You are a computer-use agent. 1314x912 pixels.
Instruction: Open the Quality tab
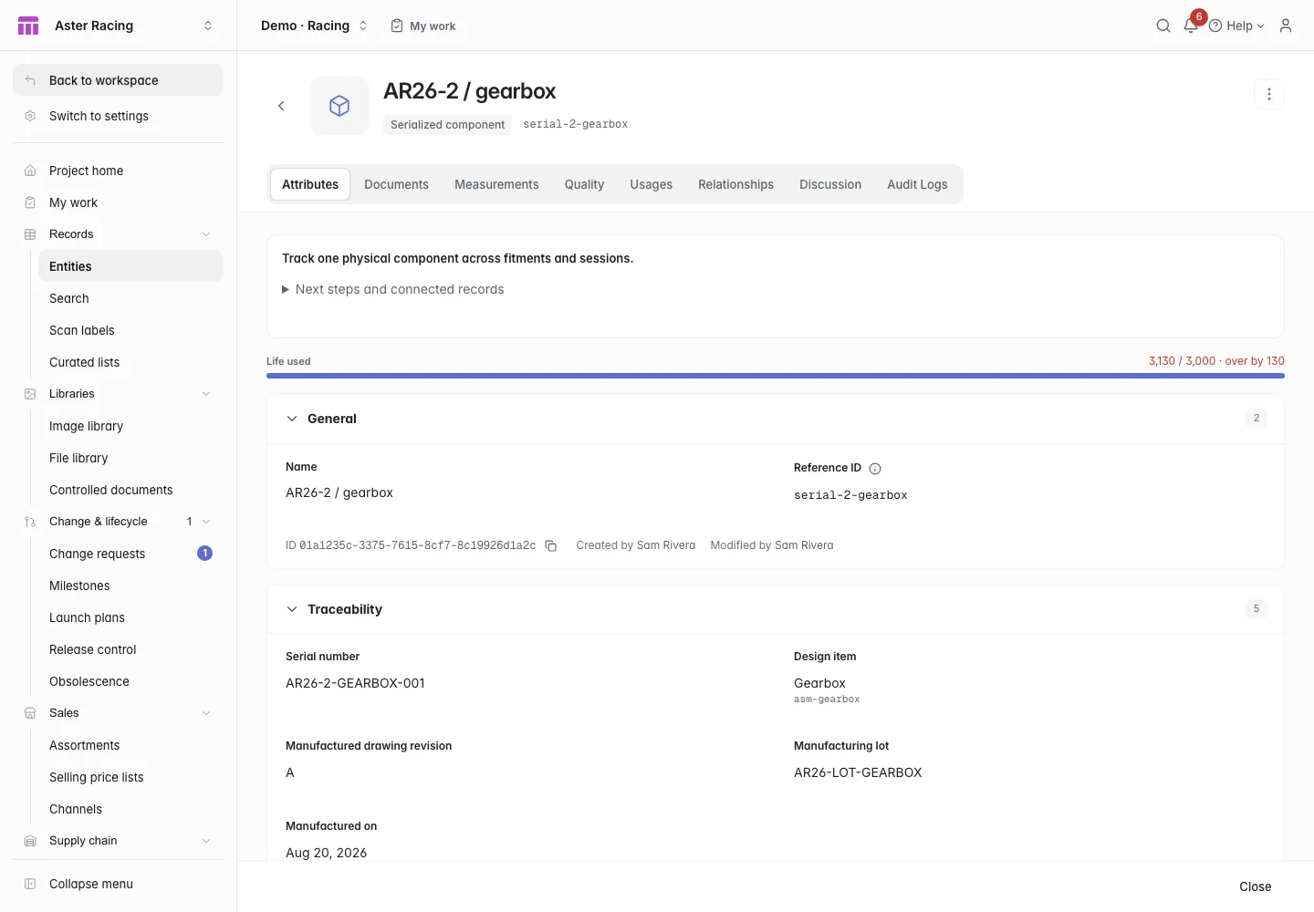pos(584,184)
